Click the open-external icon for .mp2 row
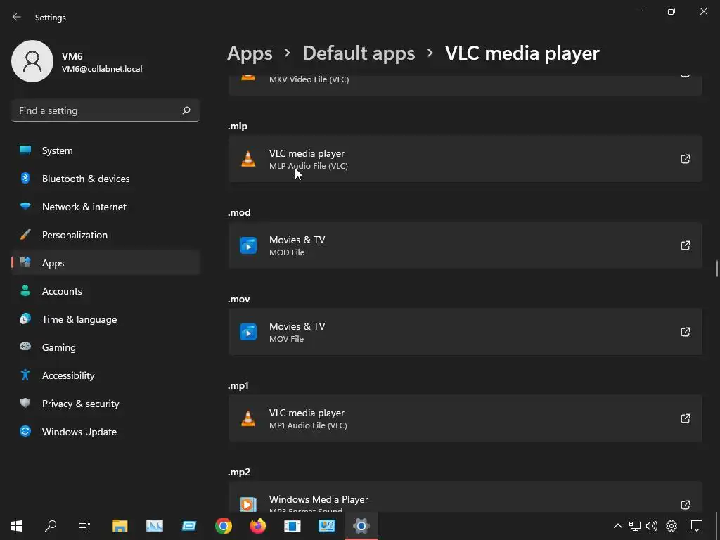This screenshot has width=720, height=540. [685, 505]
